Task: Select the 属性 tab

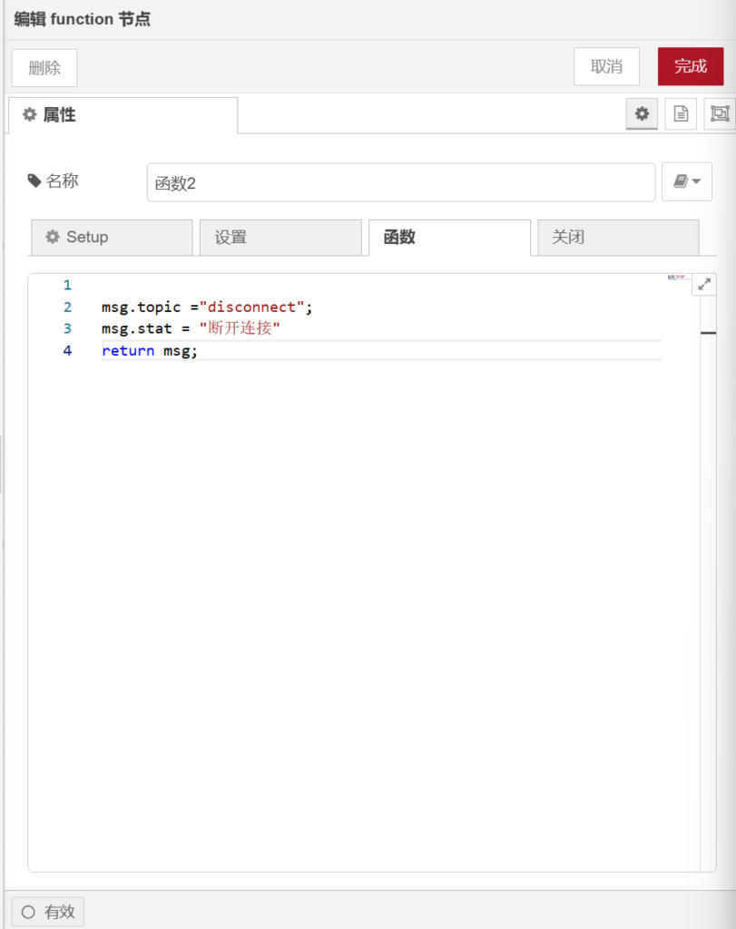Action: (x=123, y=115)
